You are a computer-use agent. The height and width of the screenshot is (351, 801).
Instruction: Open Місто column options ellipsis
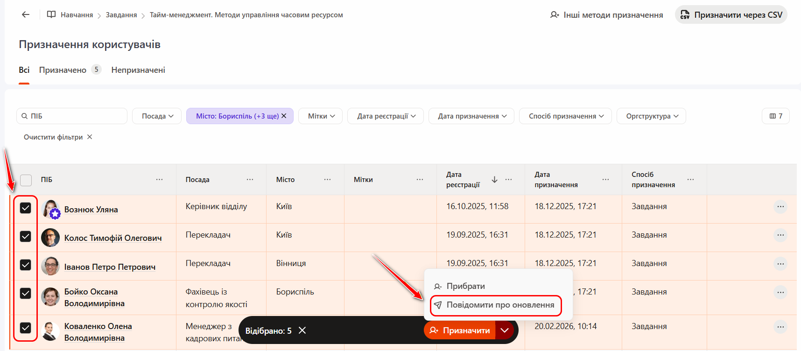pos(327,180)
